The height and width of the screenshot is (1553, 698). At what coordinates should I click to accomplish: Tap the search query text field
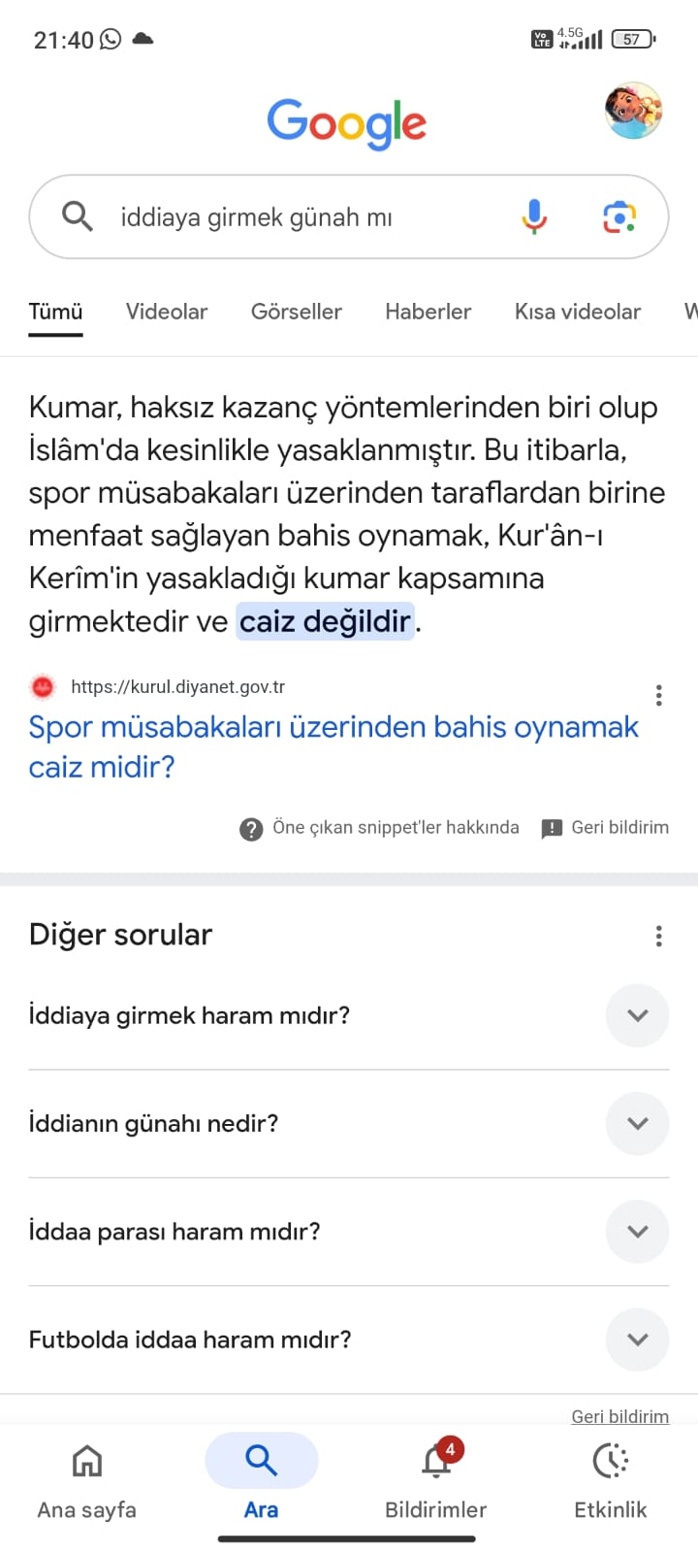coord(291,217)
